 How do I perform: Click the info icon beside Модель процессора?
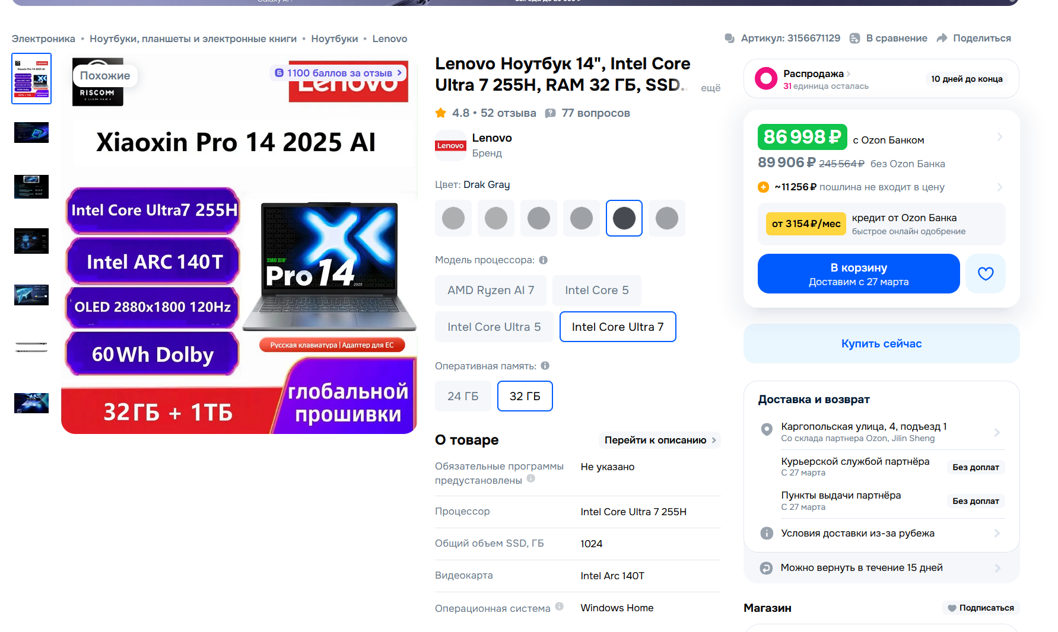[543, 260]
